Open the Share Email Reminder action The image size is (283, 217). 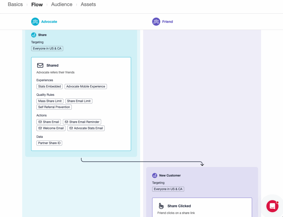click(x=82, y=122)
